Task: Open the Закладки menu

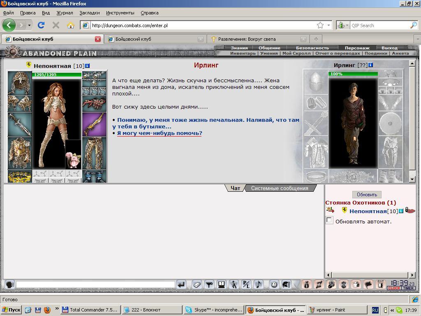Action: (89, 13)
